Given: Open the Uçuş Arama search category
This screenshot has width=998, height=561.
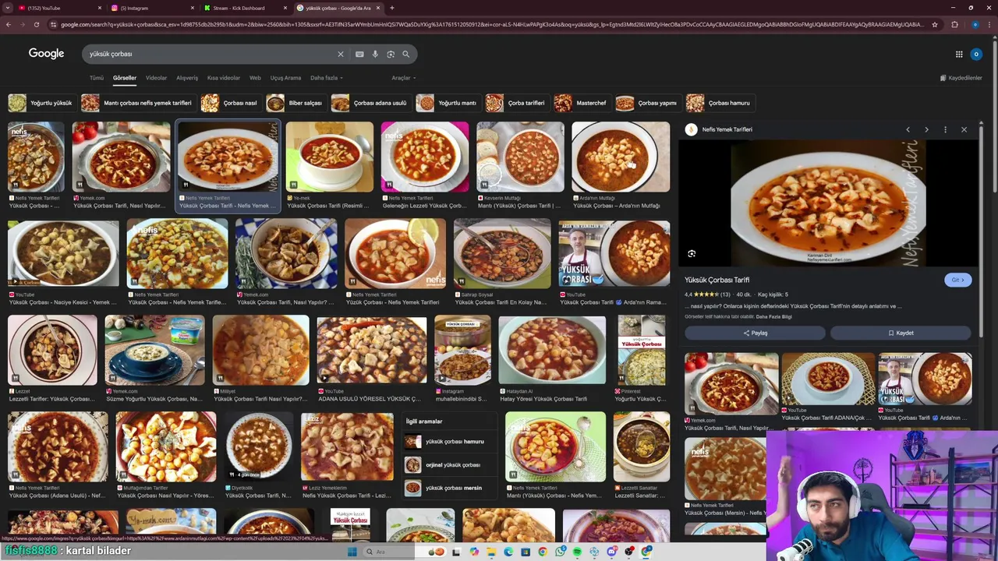Looking at the screenshot, I should pyautogui.click(x=285, y=78).
